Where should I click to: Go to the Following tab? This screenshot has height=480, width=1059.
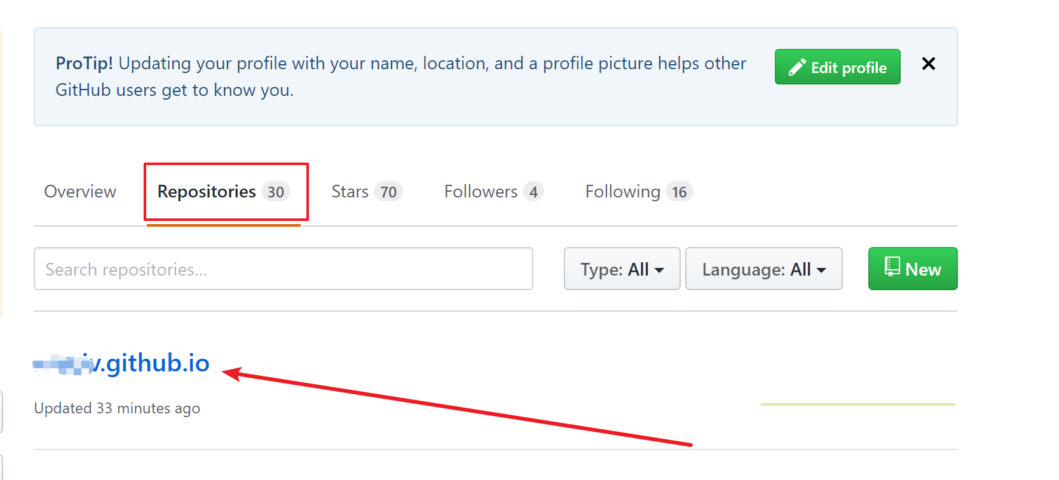(639, 192)
